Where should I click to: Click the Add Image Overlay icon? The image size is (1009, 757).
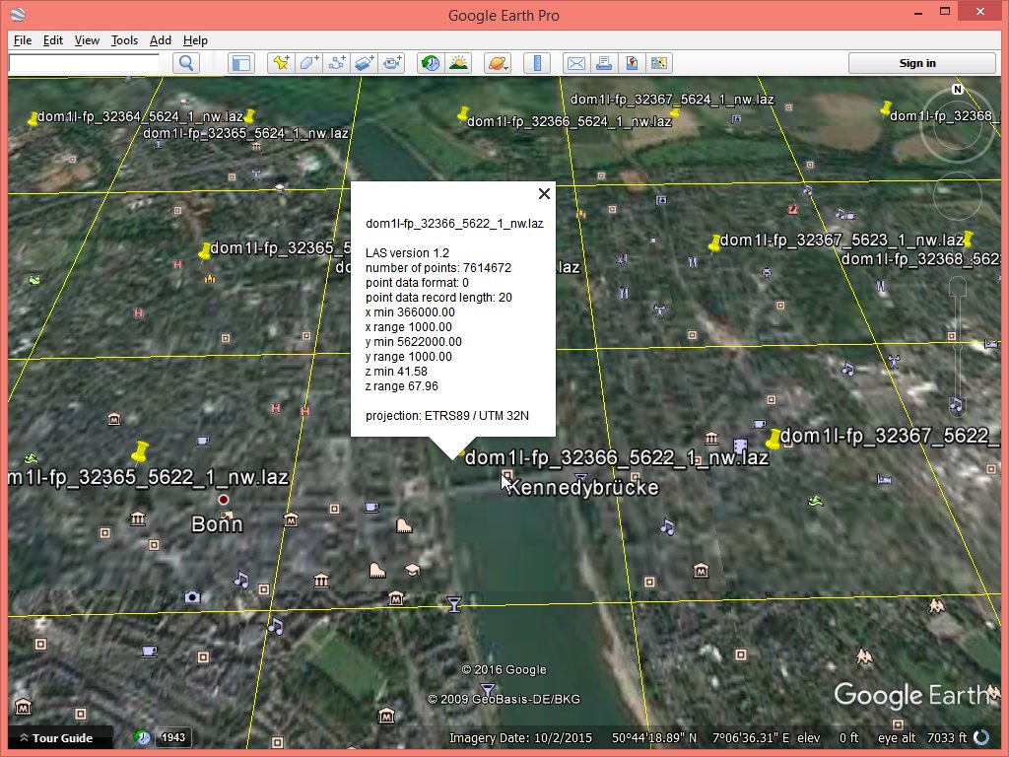[365, 63]
